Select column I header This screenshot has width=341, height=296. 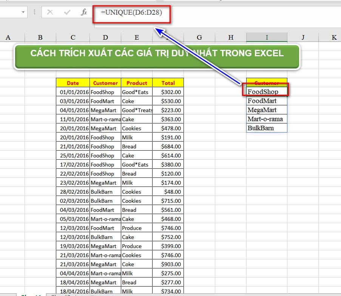[267, 37]
